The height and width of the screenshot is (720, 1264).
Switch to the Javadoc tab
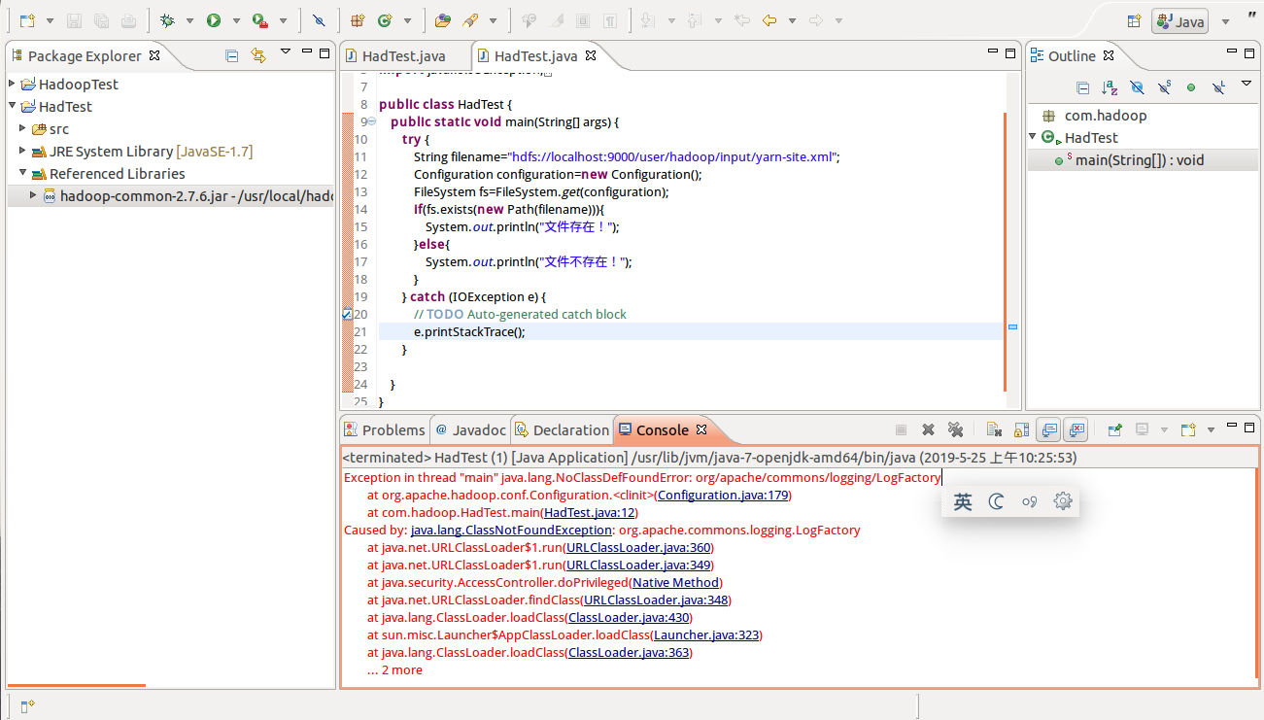pos(470,429)
